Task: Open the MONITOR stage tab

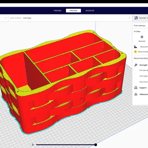Action: [x=90, y=11]
